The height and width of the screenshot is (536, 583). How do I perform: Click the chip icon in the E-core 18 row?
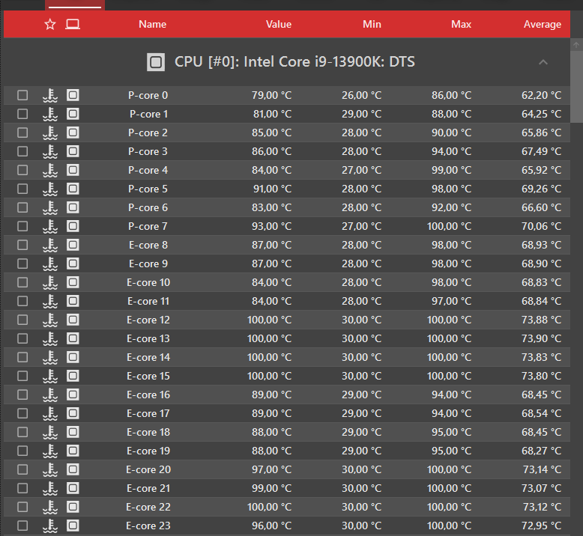pos(73,432)
